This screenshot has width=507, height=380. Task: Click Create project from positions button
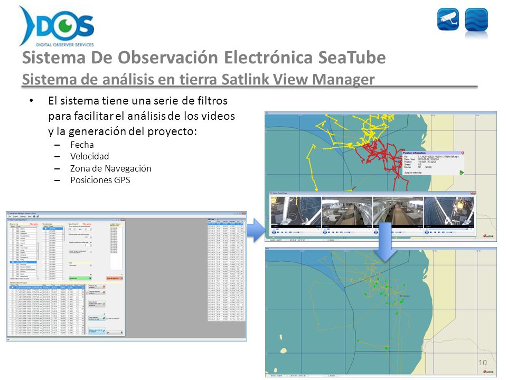pos(97,331)
